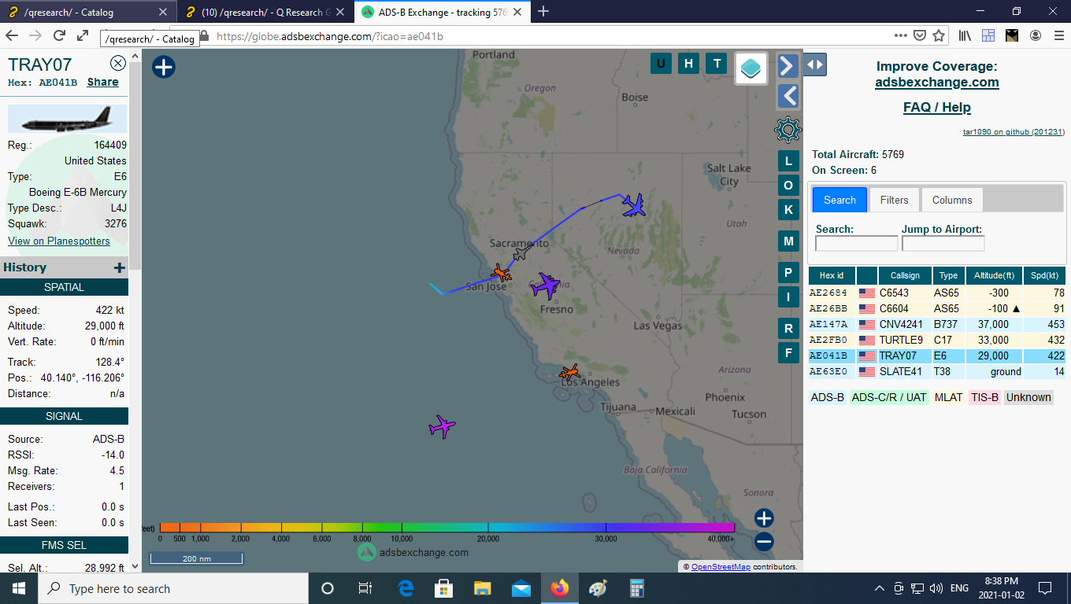This screenshot has height=604, width=1071.
Task: Sort table by Spd(kt) column header
Action: (x=1044, y=275)
